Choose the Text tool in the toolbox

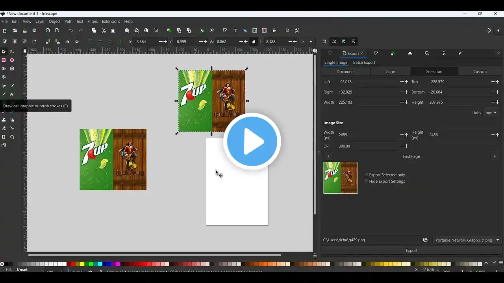[12, 94]
